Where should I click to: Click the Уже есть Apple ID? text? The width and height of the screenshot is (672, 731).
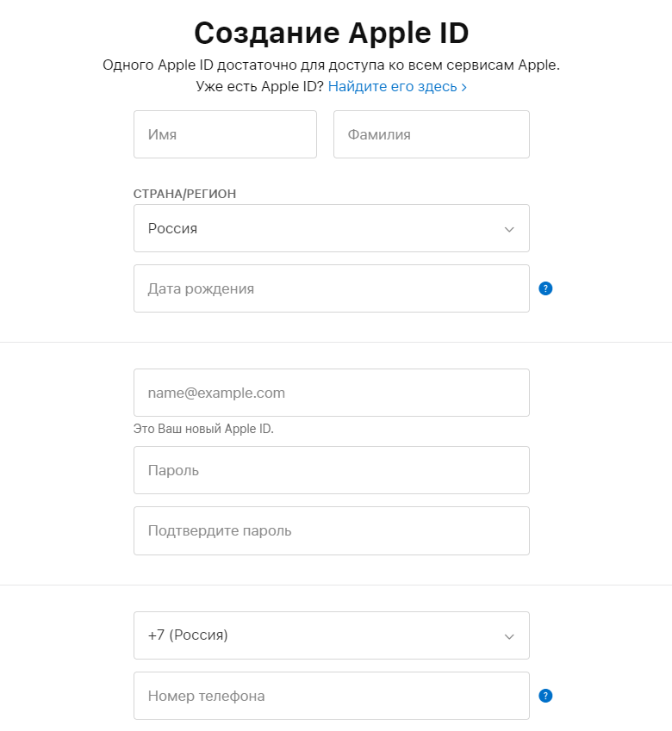point(259,87)
